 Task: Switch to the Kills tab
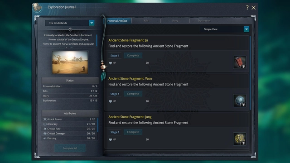pos(146,21)
